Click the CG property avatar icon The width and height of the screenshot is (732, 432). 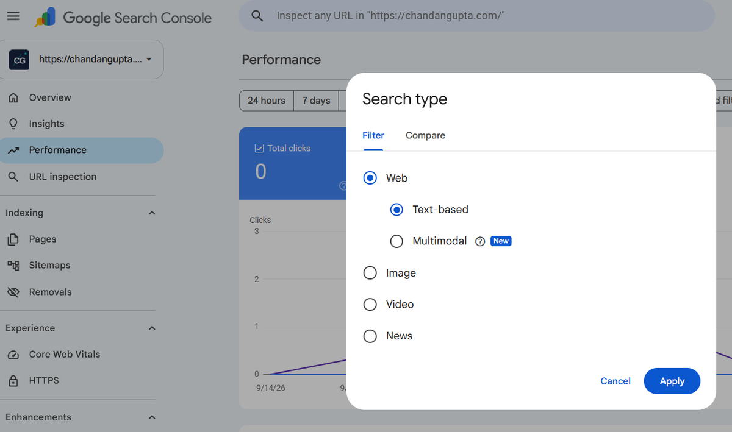coord(20,60)
